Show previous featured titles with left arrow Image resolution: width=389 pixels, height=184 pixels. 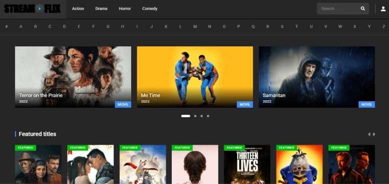pos(369,134)
